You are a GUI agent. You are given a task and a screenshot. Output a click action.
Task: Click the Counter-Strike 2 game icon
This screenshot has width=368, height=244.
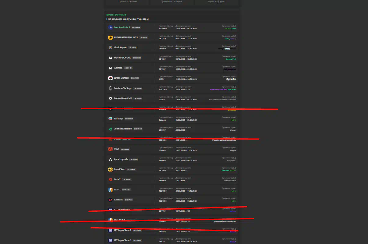point(110,27)
